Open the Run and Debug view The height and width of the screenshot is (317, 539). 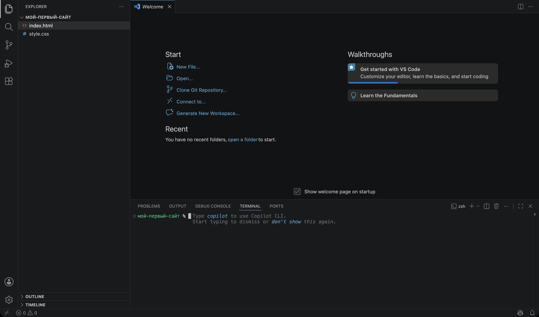[9, 63]
